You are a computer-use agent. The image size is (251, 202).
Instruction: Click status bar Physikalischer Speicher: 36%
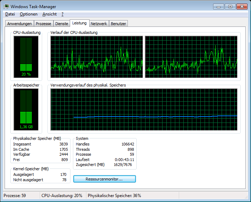[x=114, y=196]
